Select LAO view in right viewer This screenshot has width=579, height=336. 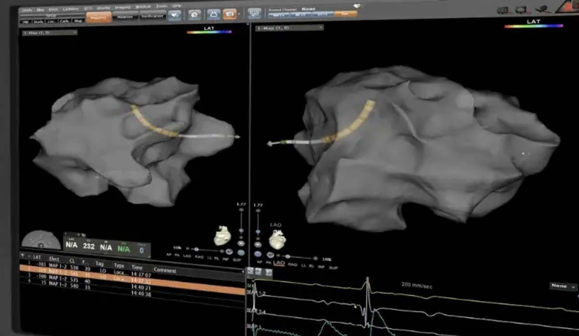tap(279, 263)
